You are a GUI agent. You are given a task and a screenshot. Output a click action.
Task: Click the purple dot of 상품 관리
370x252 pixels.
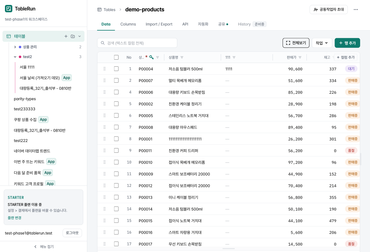click(x=20, y=47)
